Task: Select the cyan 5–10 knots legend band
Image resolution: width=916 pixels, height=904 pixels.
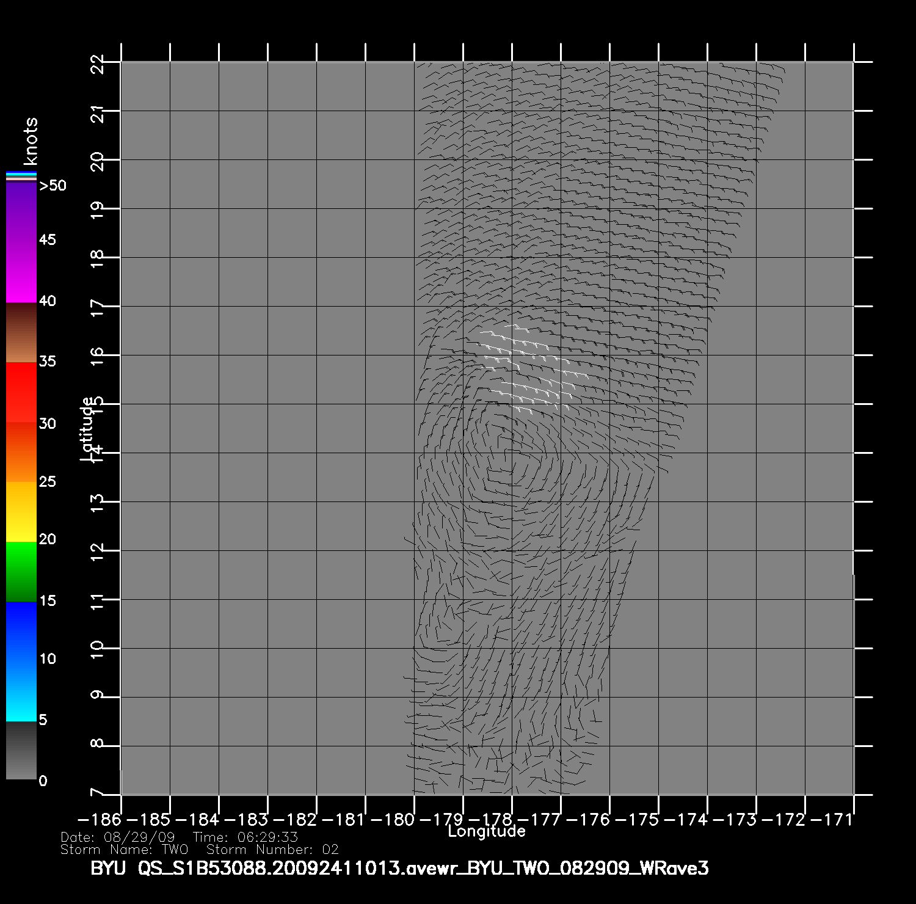Action: (x=21, y=690)
